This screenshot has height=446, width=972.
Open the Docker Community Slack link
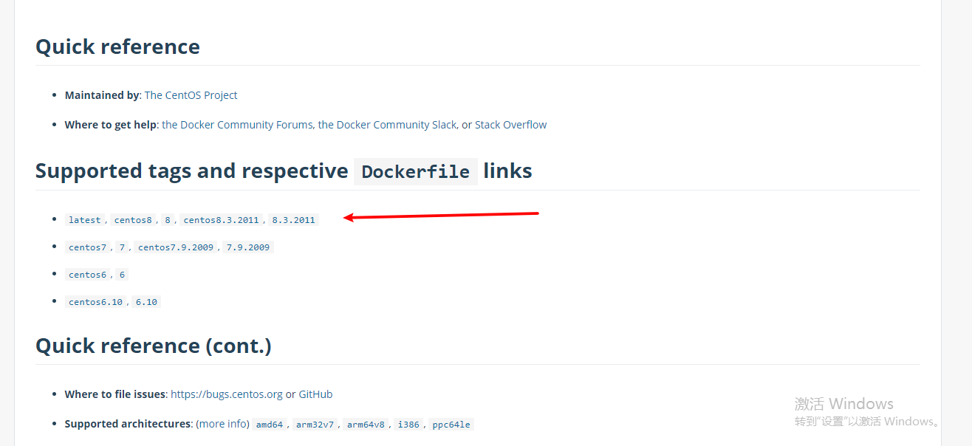click(x=387, y=125)
